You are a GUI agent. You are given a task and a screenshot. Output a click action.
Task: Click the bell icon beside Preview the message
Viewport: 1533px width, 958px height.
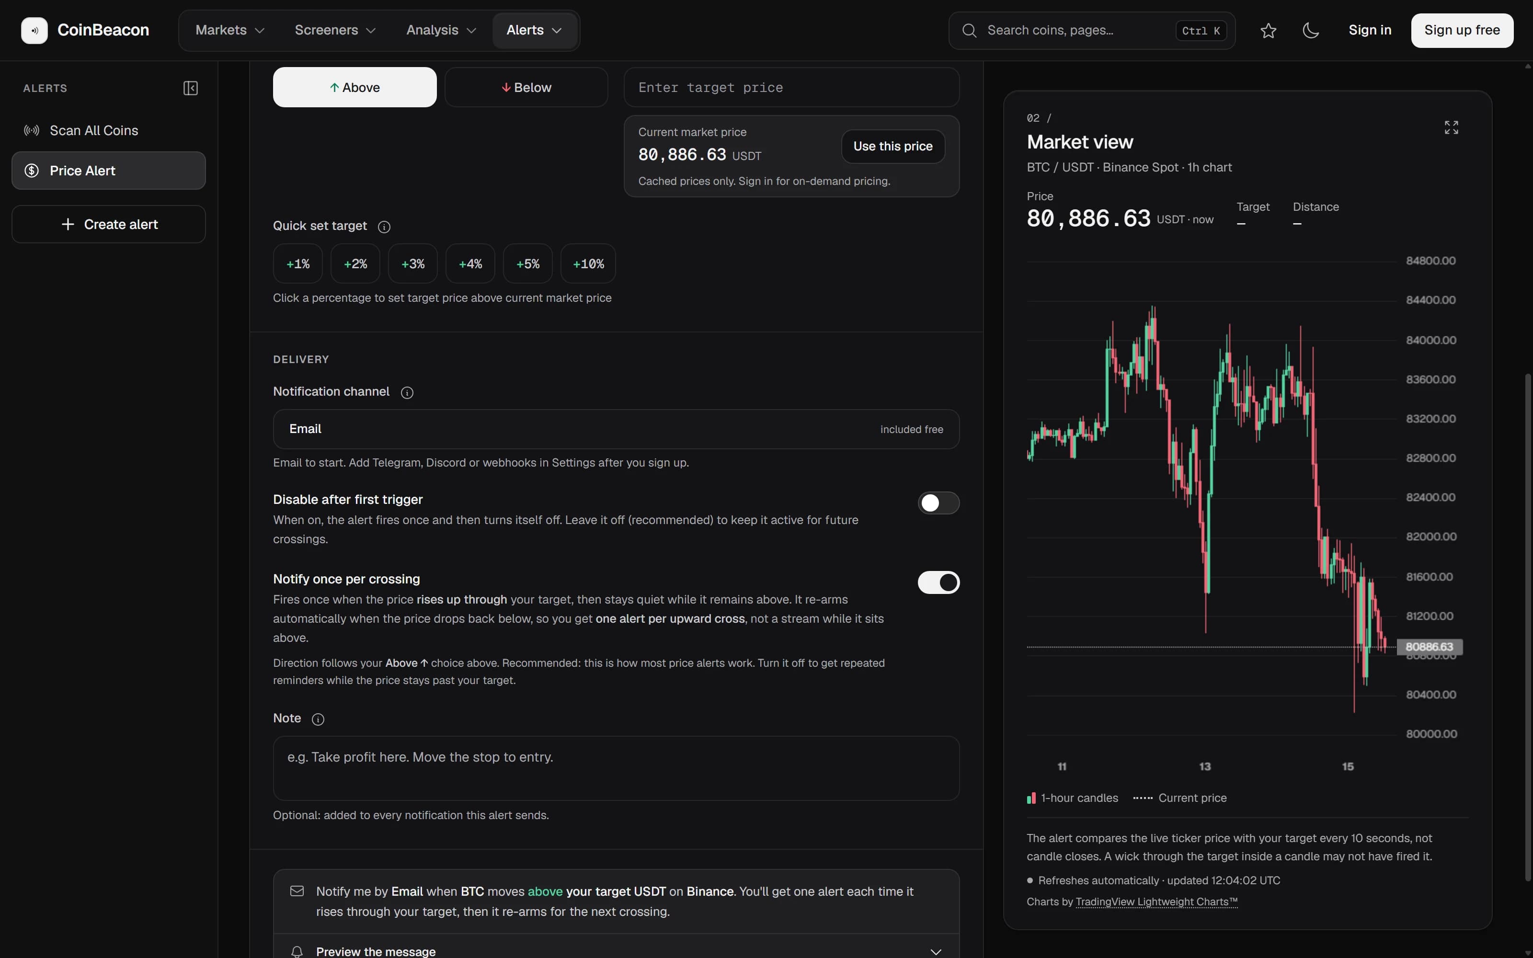click(297, 951)
